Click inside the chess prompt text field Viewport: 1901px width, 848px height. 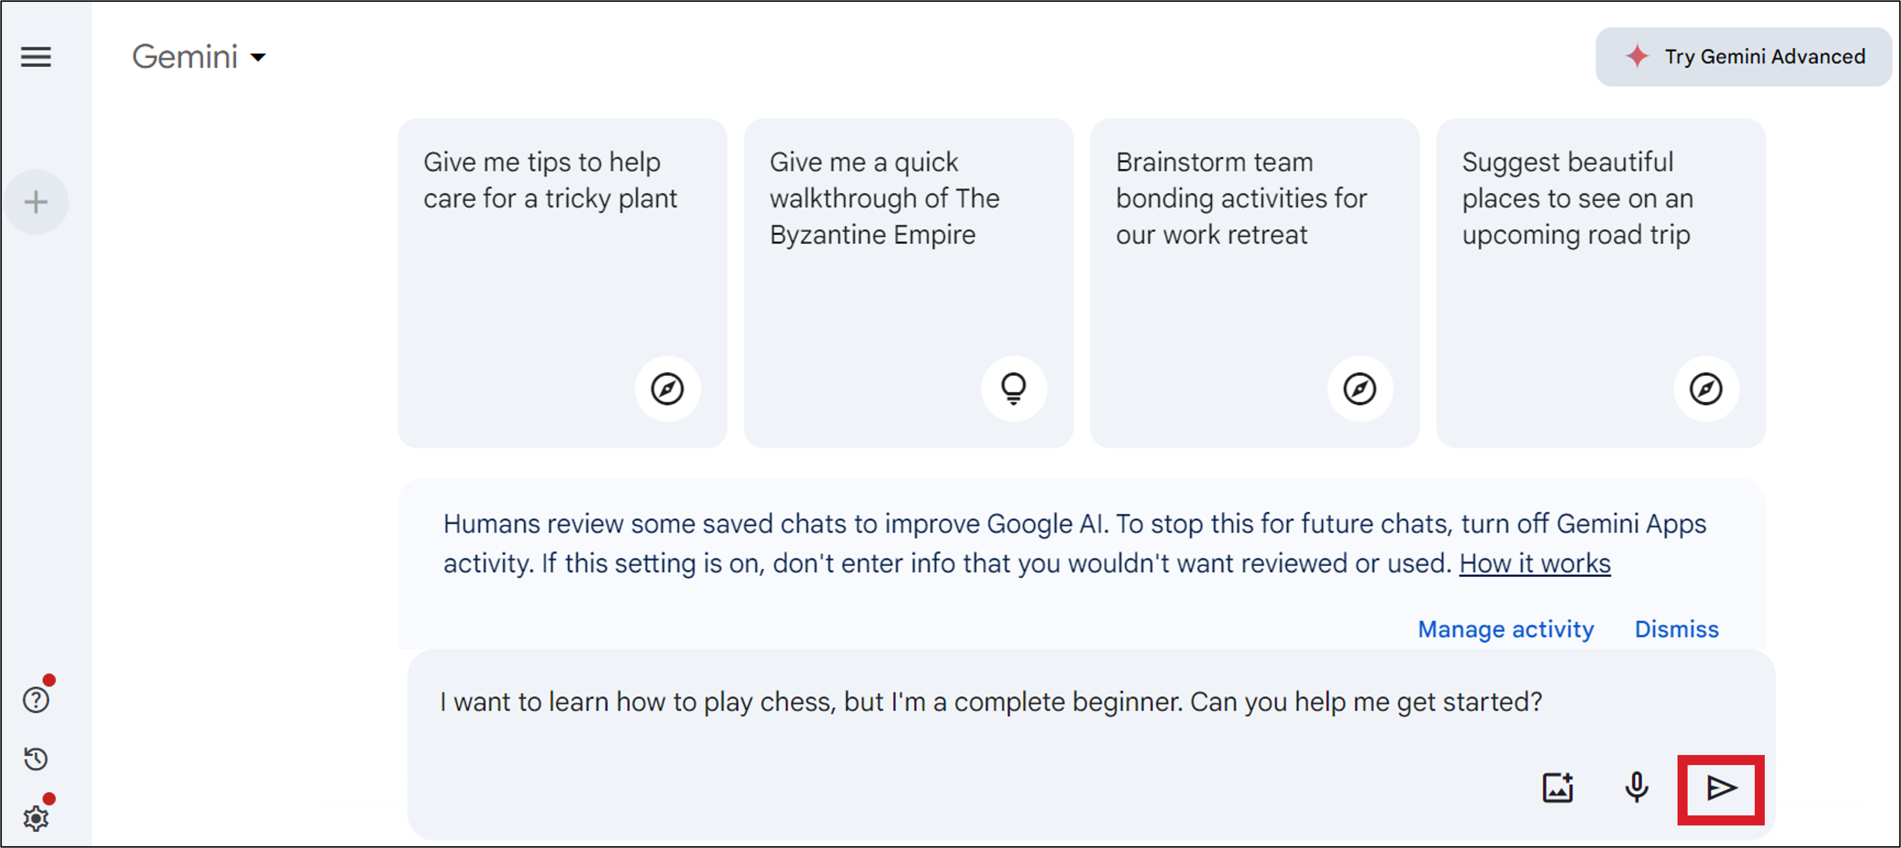point(989,701)
